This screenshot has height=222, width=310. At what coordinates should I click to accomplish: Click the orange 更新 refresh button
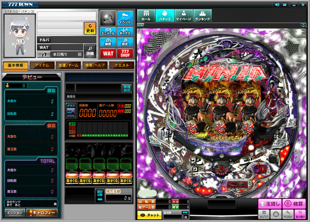90,28
